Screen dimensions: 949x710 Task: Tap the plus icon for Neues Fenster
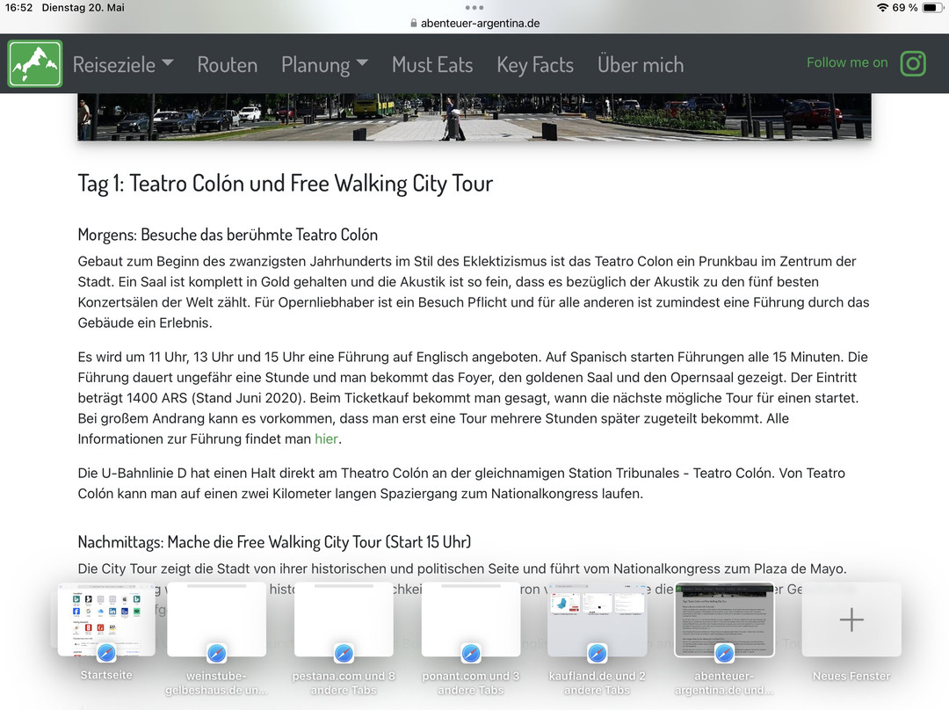coord(851,619)
